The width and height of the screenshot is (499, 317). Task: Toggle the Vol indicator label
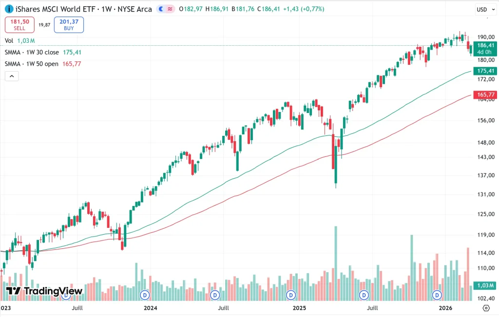tap(9, 40)
